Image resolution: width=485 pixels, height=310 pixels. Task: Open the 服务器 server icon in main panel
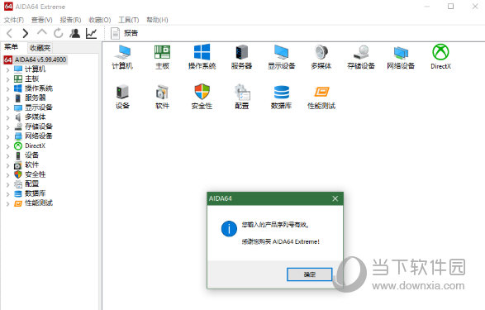click(241, 57)
